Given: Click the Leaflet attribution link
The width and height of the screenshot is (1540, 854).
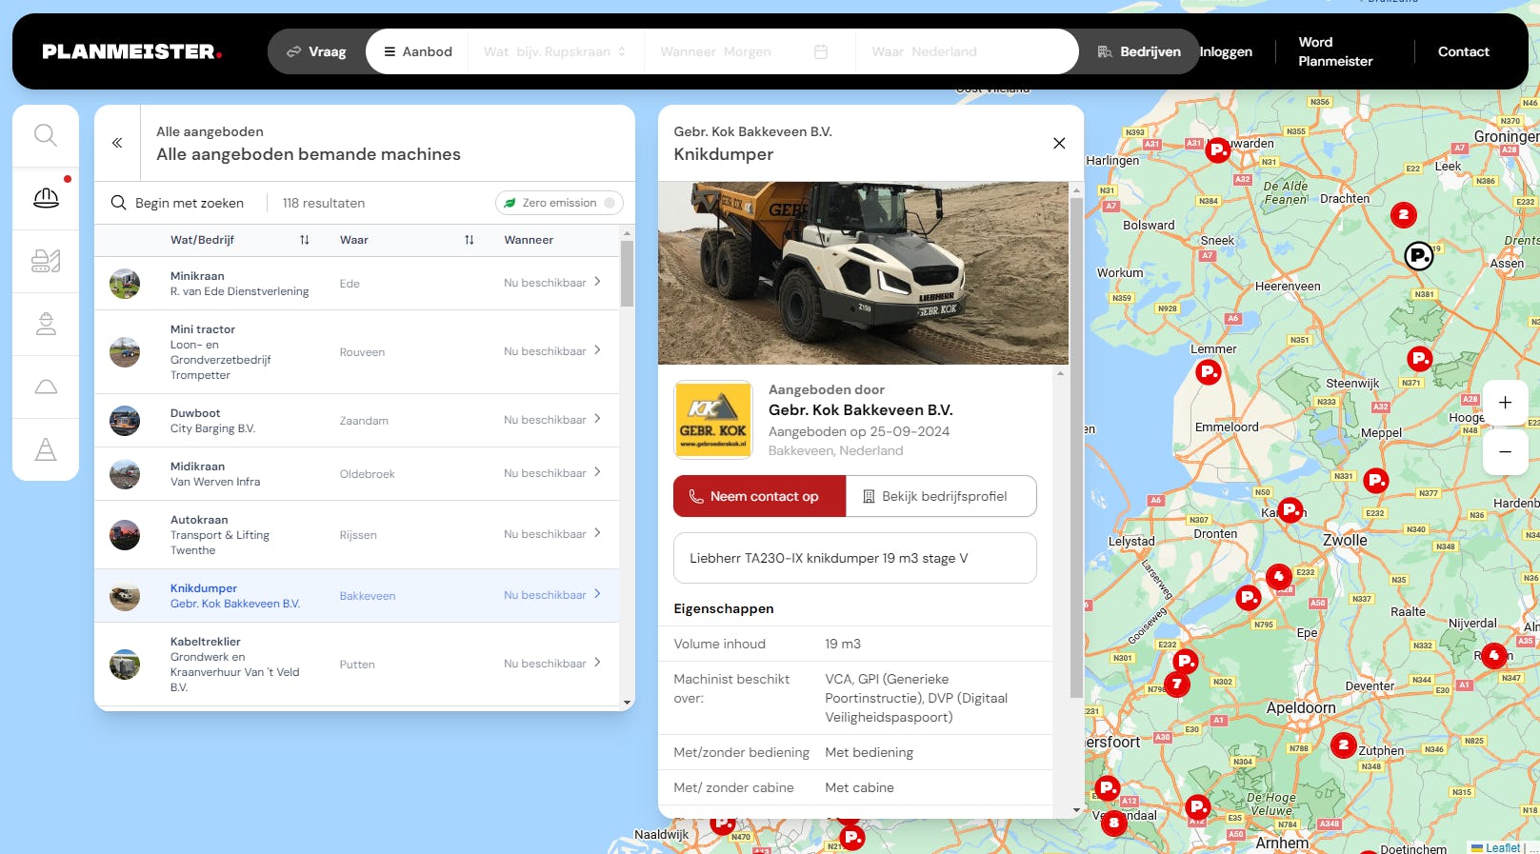Looking at the screenshot, I should [1503, 847].
